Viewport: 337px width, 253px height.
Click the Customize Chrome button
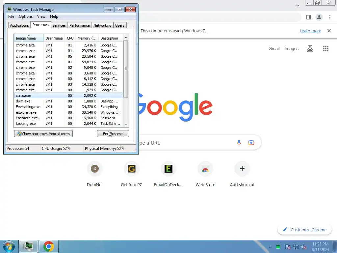(x=304, y=230)
